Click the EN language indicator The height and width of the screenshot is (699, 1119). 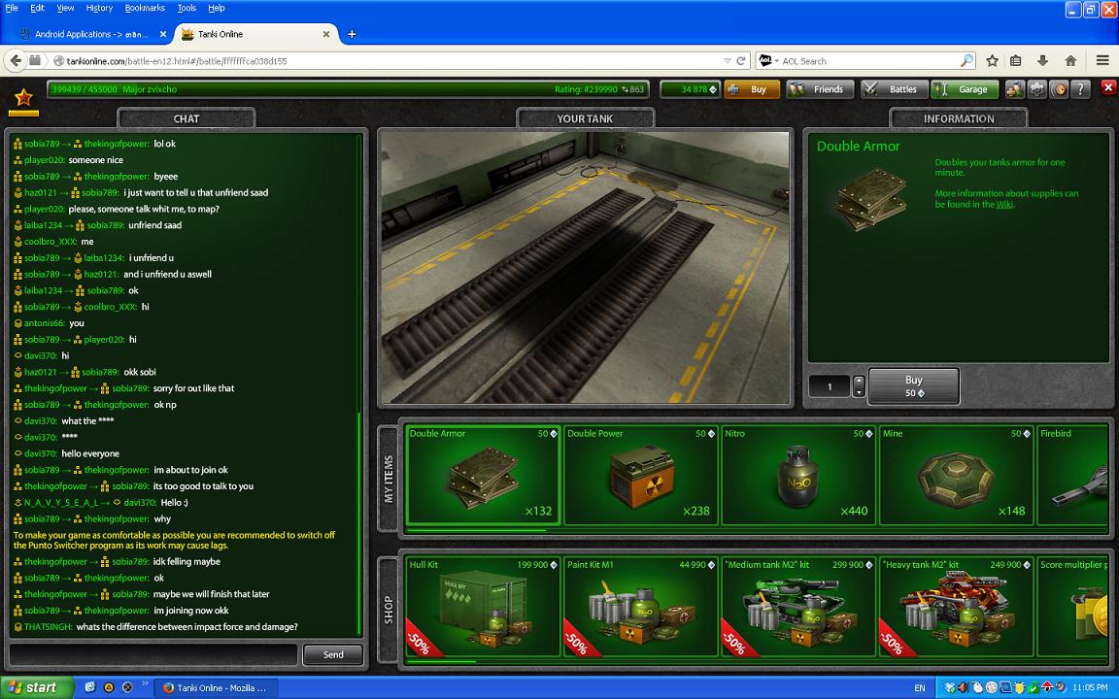point(919,687)
